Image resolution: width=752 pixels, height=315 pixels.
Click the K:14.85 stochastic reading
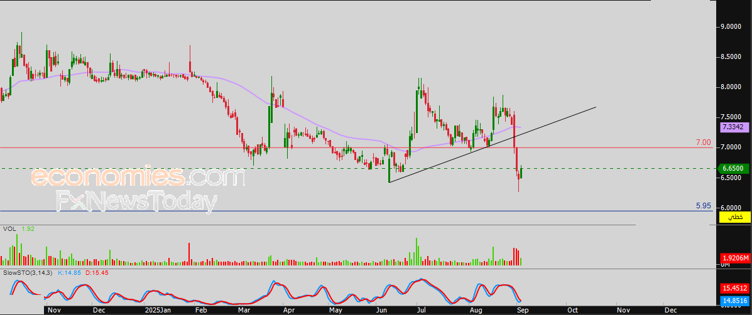point(70,272)
